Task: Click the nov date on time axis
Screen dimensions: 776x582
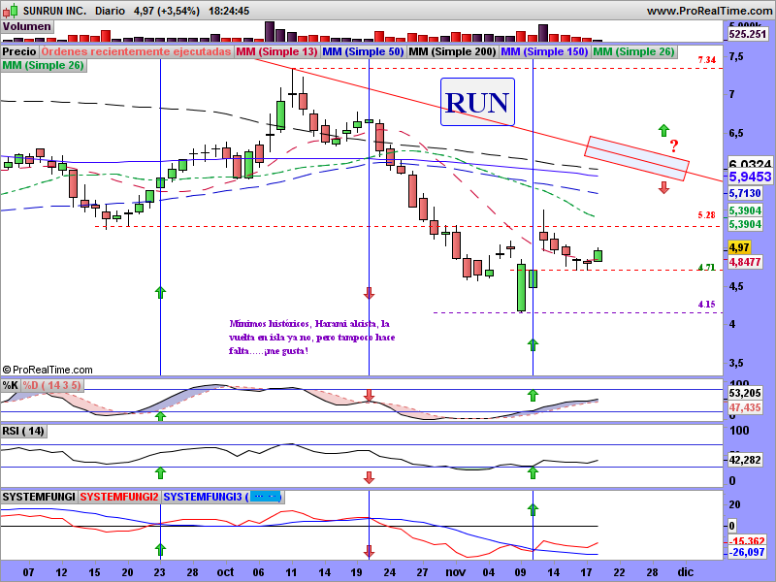Action: (455, 572)
